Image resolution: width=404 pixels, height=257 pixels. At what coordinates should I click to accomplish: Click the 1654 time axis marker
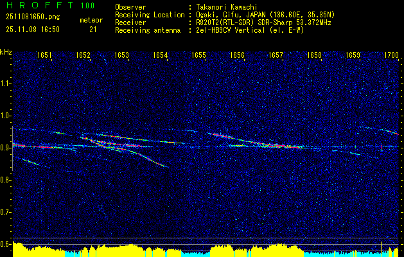(x=161, y=55)
